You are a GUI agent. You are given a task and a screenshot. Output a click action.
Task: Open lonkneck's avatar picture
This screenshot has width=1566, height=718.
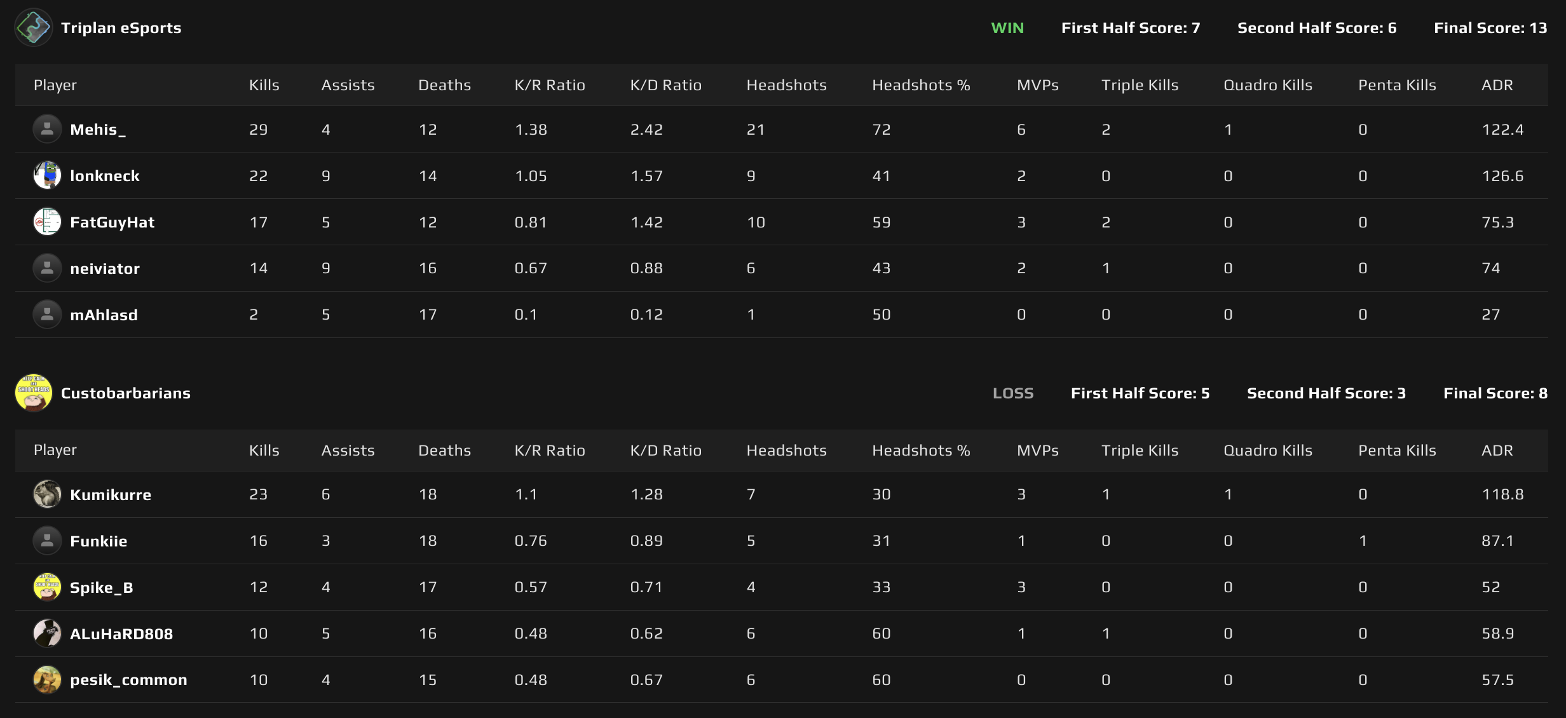pyautogui.click(x=47, y=175)
